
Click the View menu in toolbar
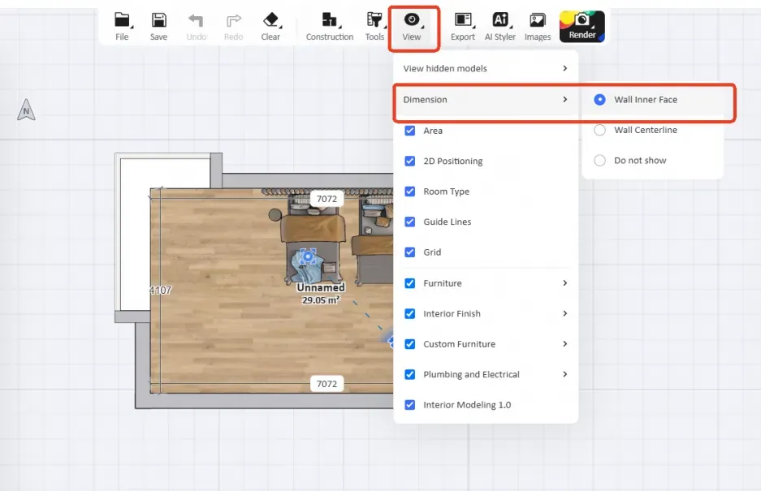point(413,26)
